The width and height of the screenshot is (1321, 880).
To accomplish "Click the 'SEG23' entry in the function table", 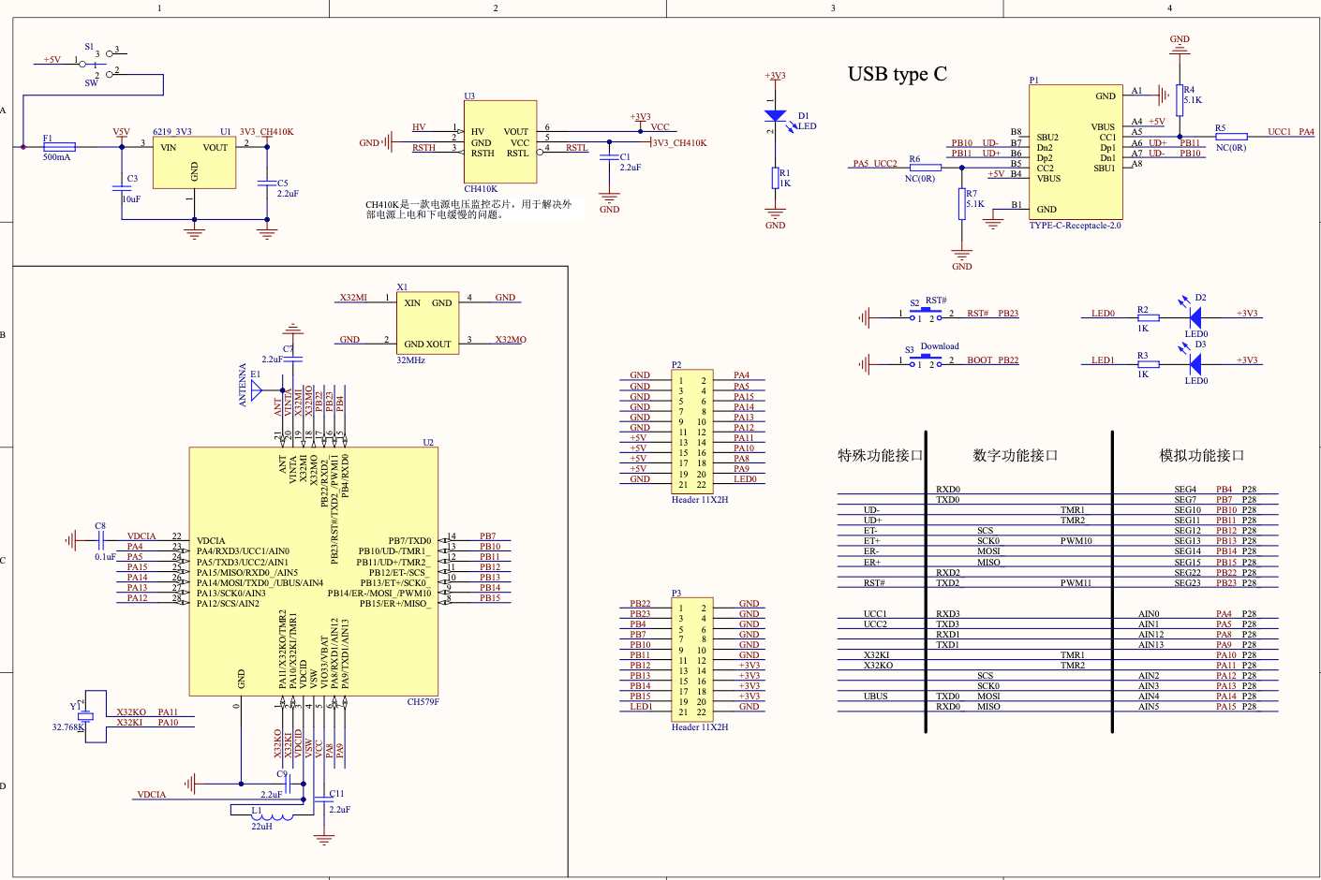I will [1187, 583].
